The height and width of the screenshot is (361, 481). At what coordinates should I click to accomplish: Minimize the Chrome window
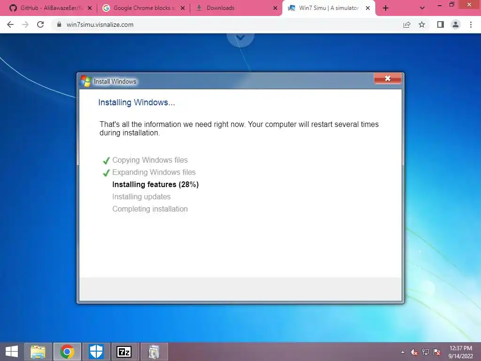440,5
